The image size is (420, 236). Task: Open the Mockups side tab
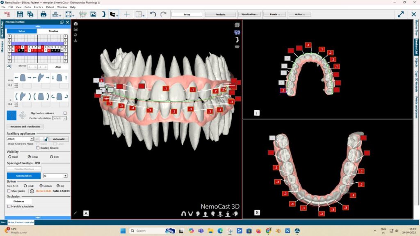click(2, 47)
